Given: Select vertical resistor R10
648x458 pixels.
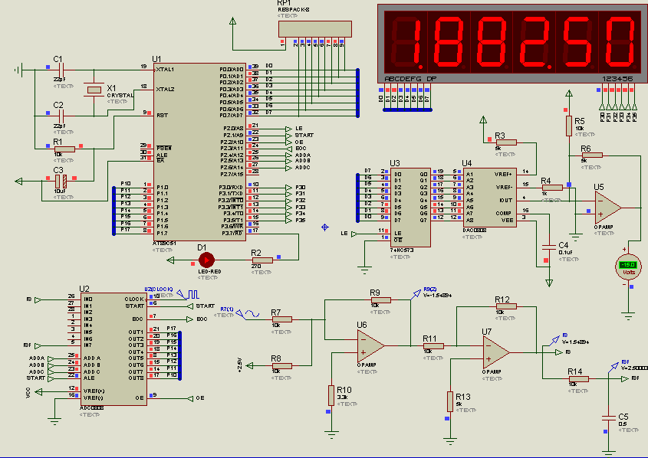Looking at the screenshot, I should (x=331, y=395).
